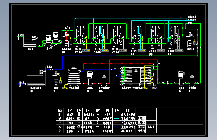Click the red chemical line legend swatch

click(x=116, y=123)
